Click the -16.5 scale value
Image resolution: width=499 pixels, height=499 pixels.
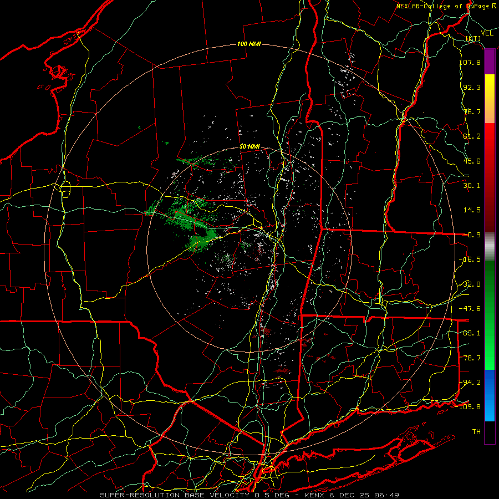pos(470,259)
